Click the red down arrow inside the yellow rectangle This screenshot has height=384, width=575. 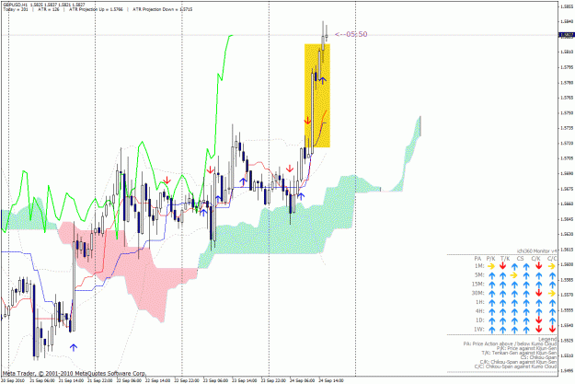(307, 121)
